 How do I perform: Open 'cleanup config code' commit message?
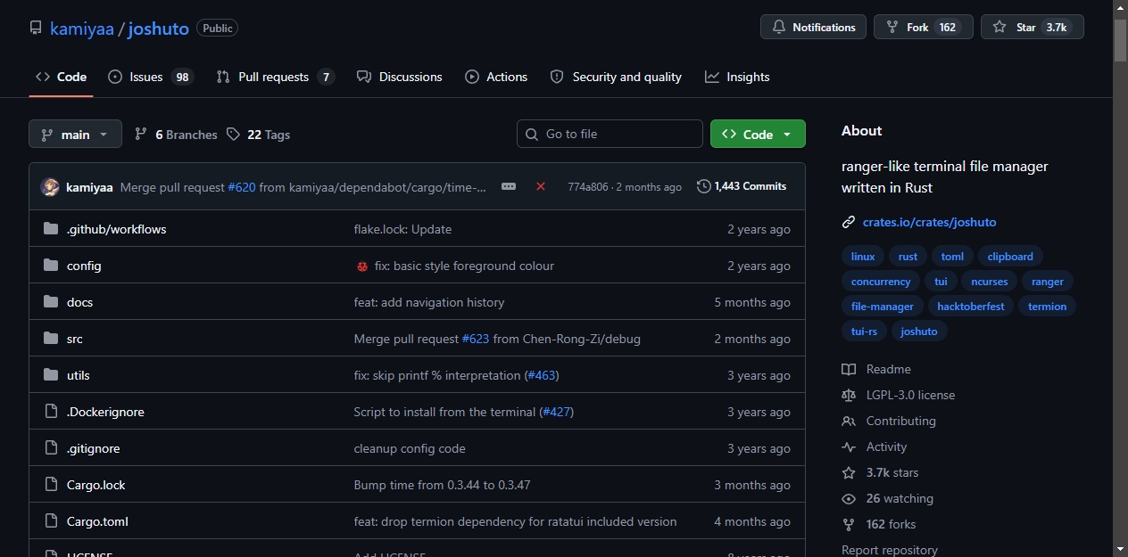[x=410, y=448]
